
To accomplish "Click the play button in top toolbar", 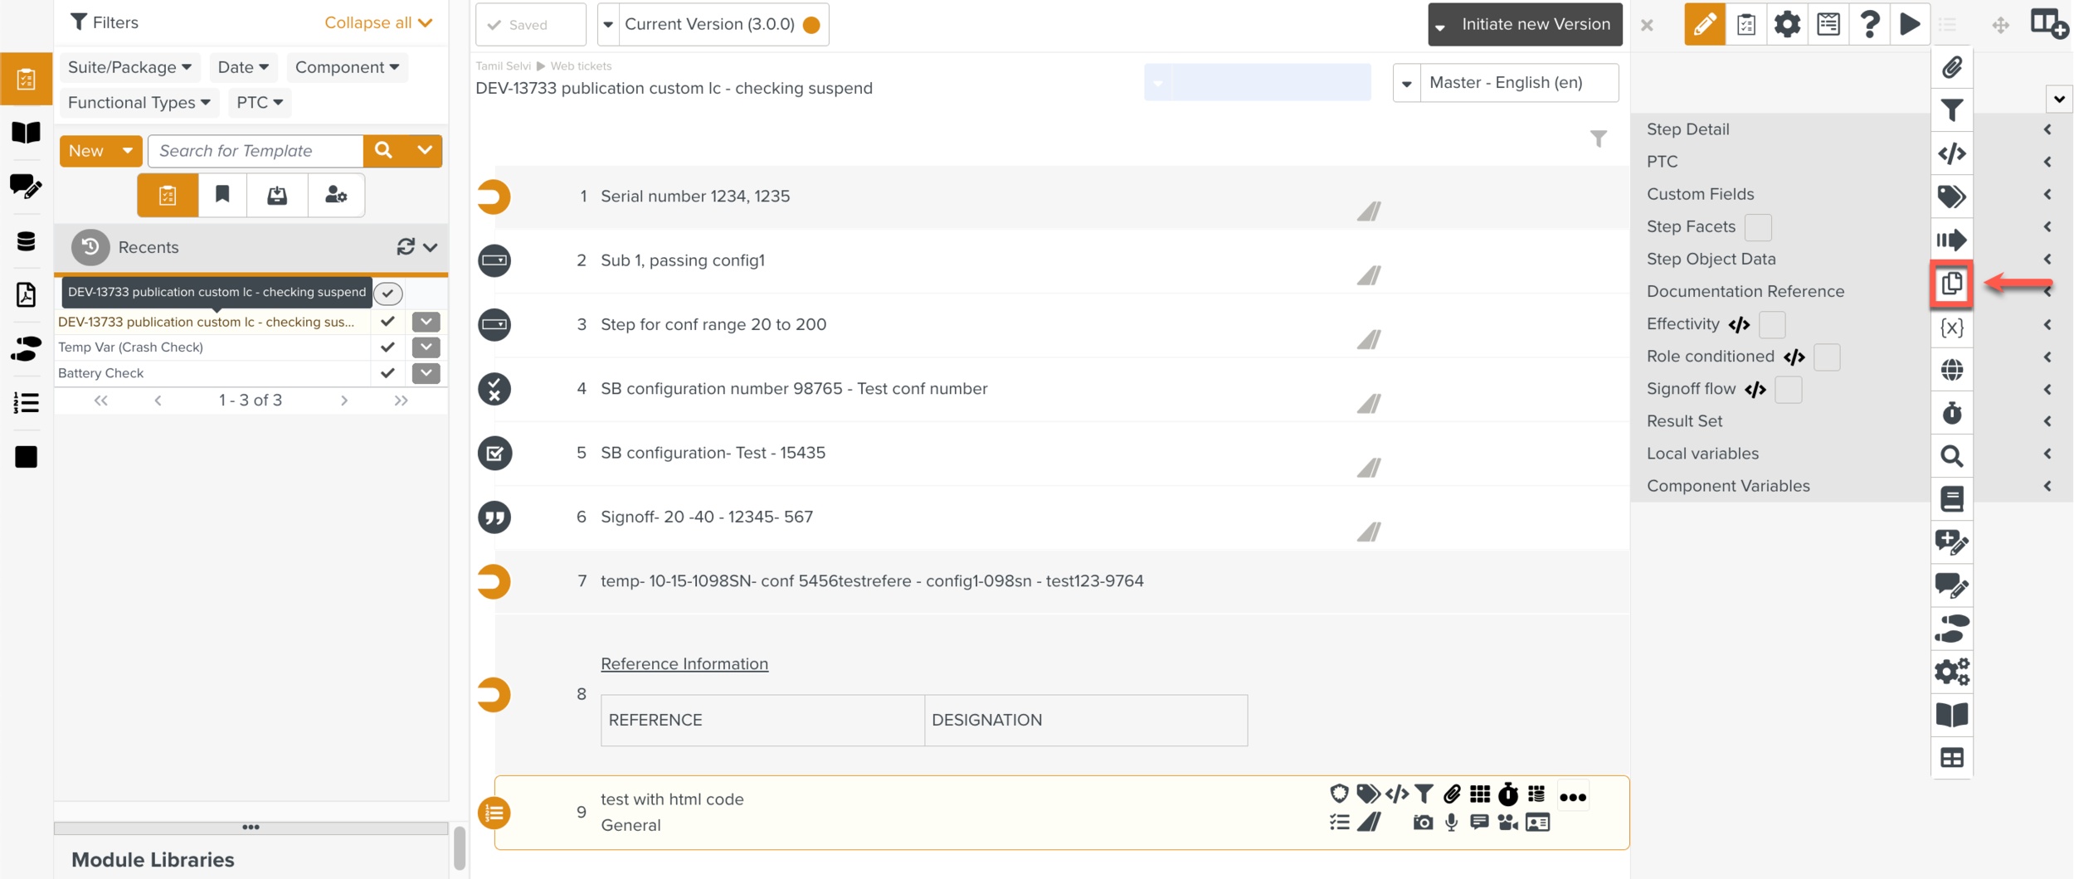I will 1910,24.
